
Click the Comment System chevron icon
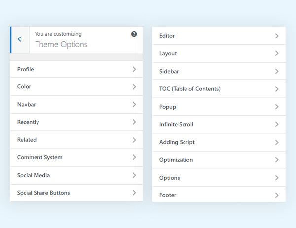[x=134, y=157]
